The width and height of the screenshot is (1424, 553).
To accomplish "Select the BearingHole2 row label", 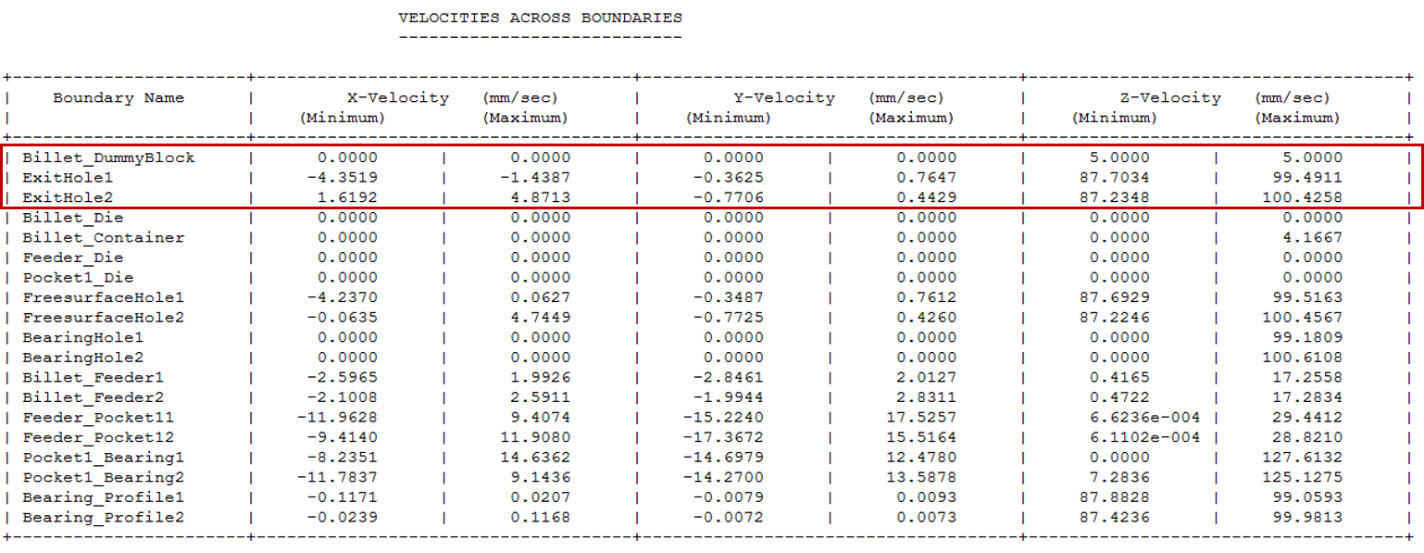I will click(83, 358).
